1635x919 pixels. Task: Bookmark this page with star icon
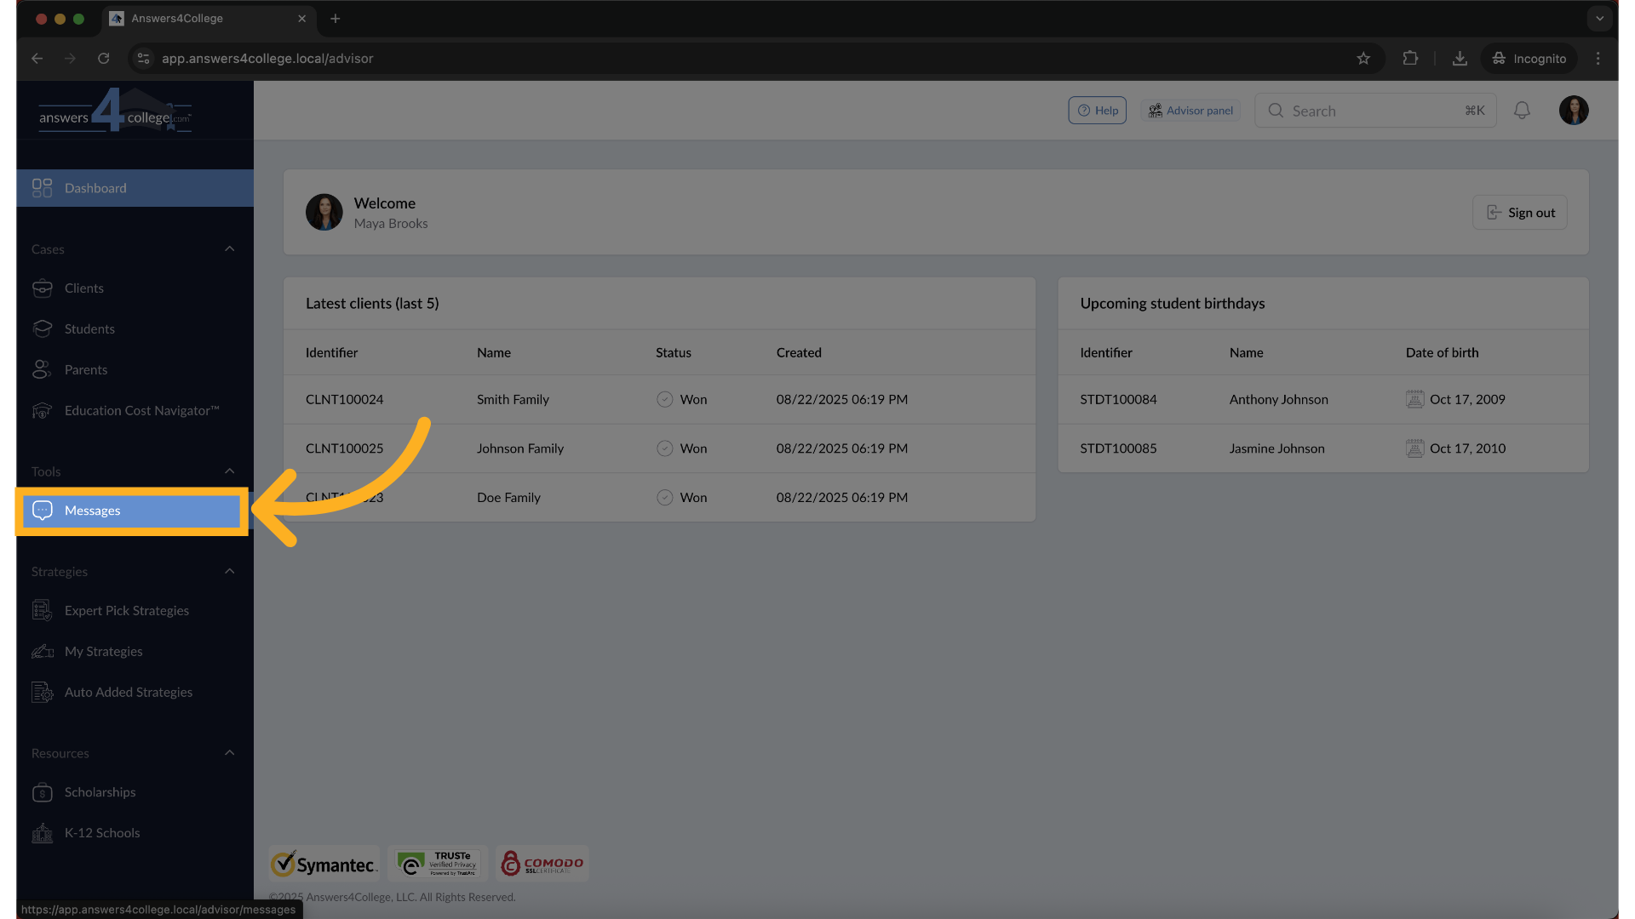click(x=1363, y=59)
